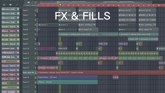Select the Track 13 header label
The height and width of the screenshot is (93, 165).
[26, 63]
